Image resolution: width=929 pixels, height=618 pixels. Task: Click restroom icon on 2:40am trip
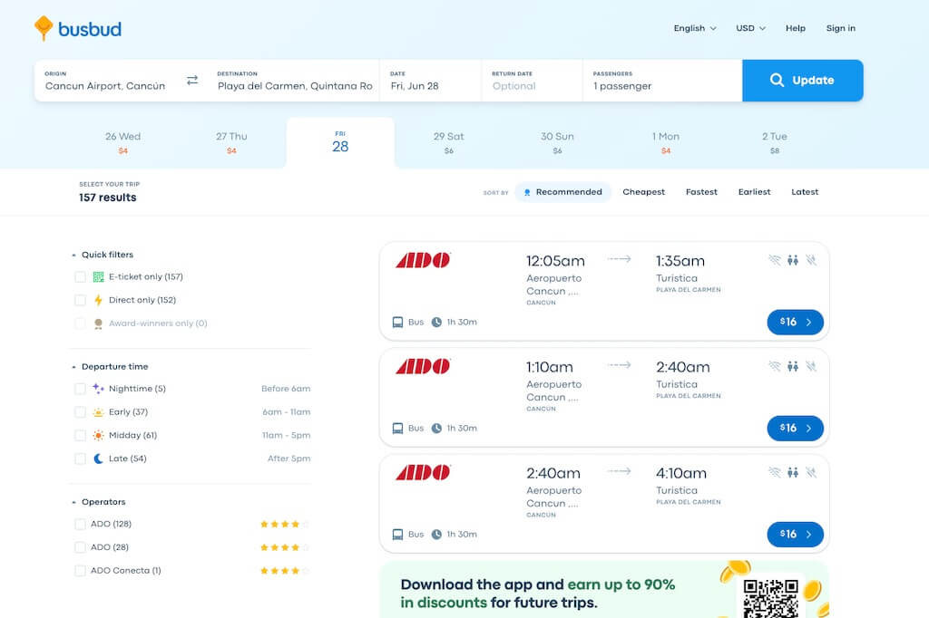793,472
